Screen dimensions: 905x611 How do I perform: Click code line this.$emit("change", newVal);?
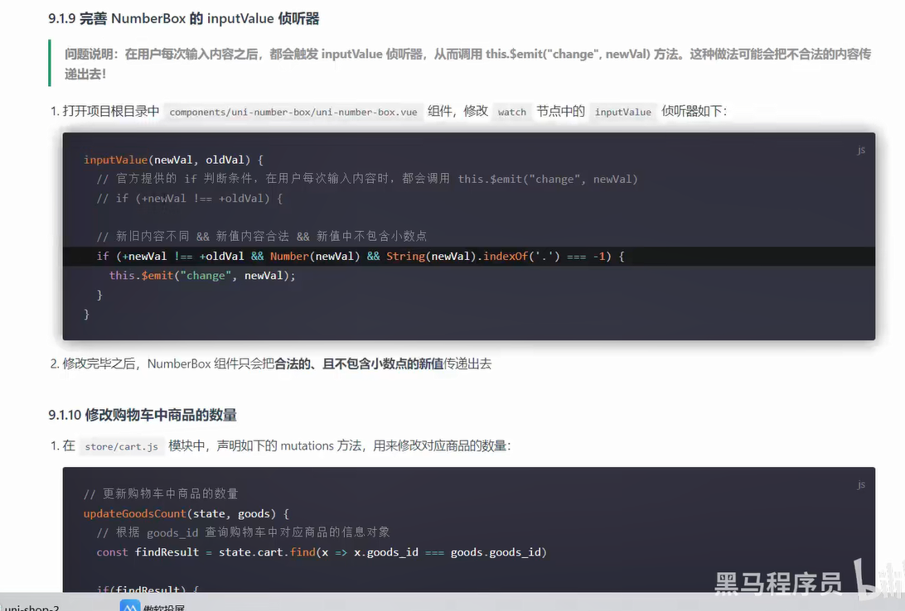coord(202,276)
